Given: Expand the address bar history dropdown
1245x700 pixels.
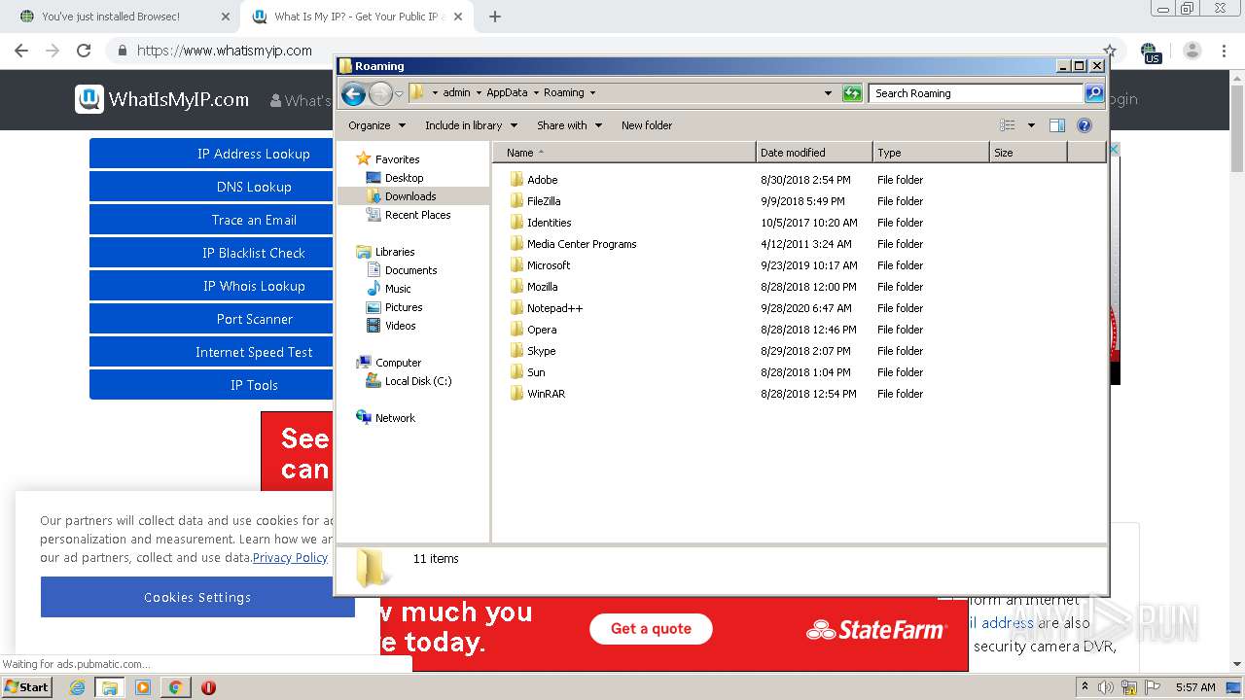Looking at the screenshot, I should 828,93.
